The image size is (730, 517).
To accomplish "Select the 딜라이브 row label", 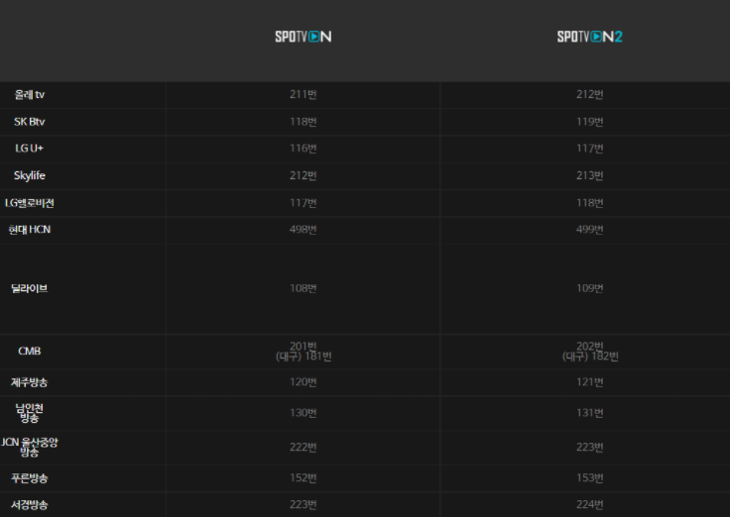I will click(x=30, y=289).
